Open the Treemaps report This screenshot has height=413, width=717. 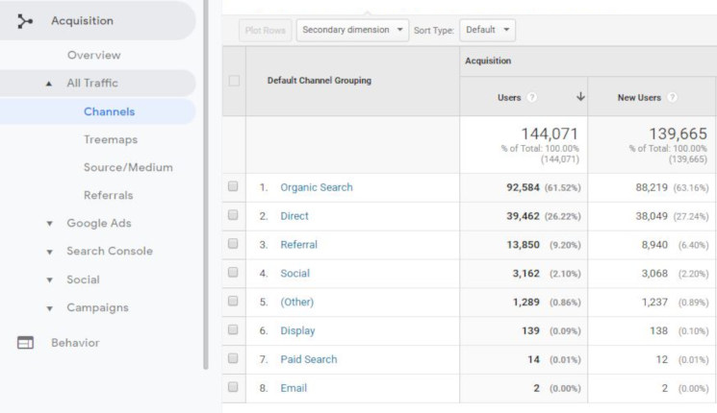click(110, 139)
